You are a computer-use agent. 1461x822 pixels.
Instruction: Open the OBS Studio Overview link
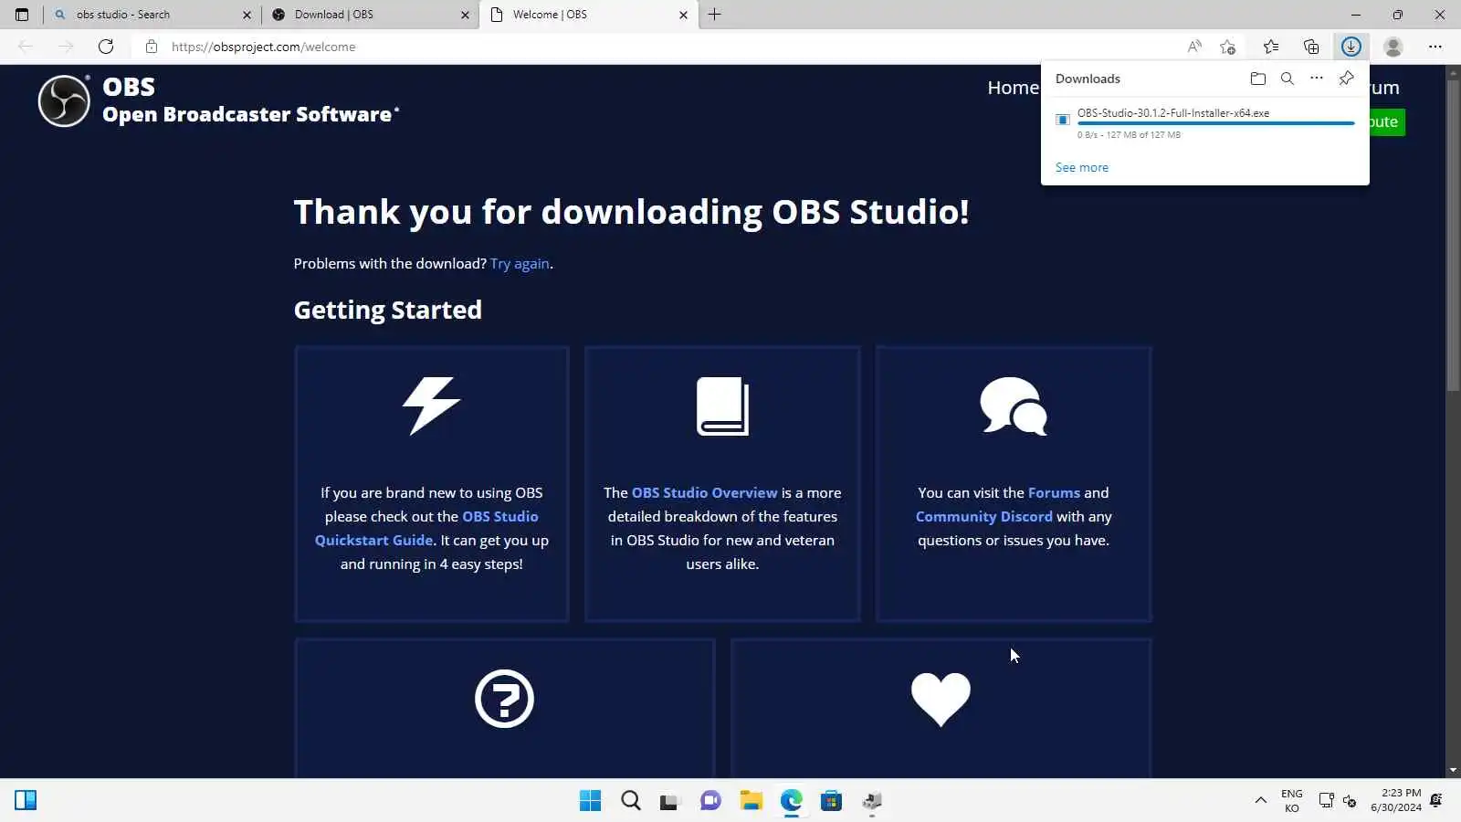pyautogui.click(x=704, y=492)
